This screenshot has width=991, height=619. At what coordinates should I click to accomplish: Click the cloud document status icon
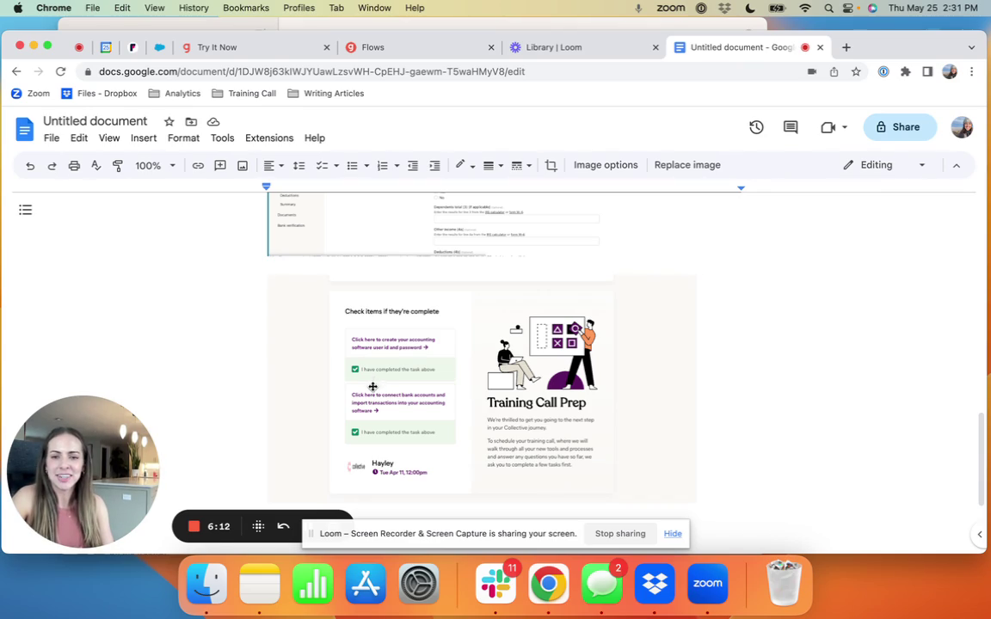213,121
